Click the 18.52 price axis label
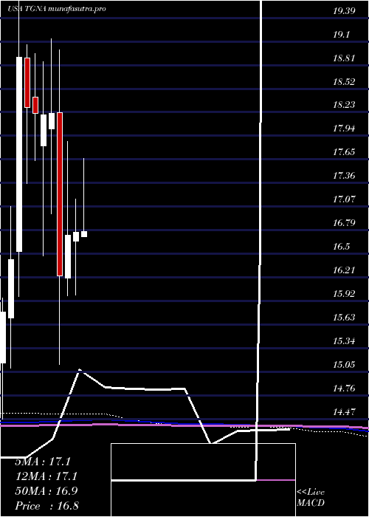This screenshot has height=517, width=369. (344, 82)
